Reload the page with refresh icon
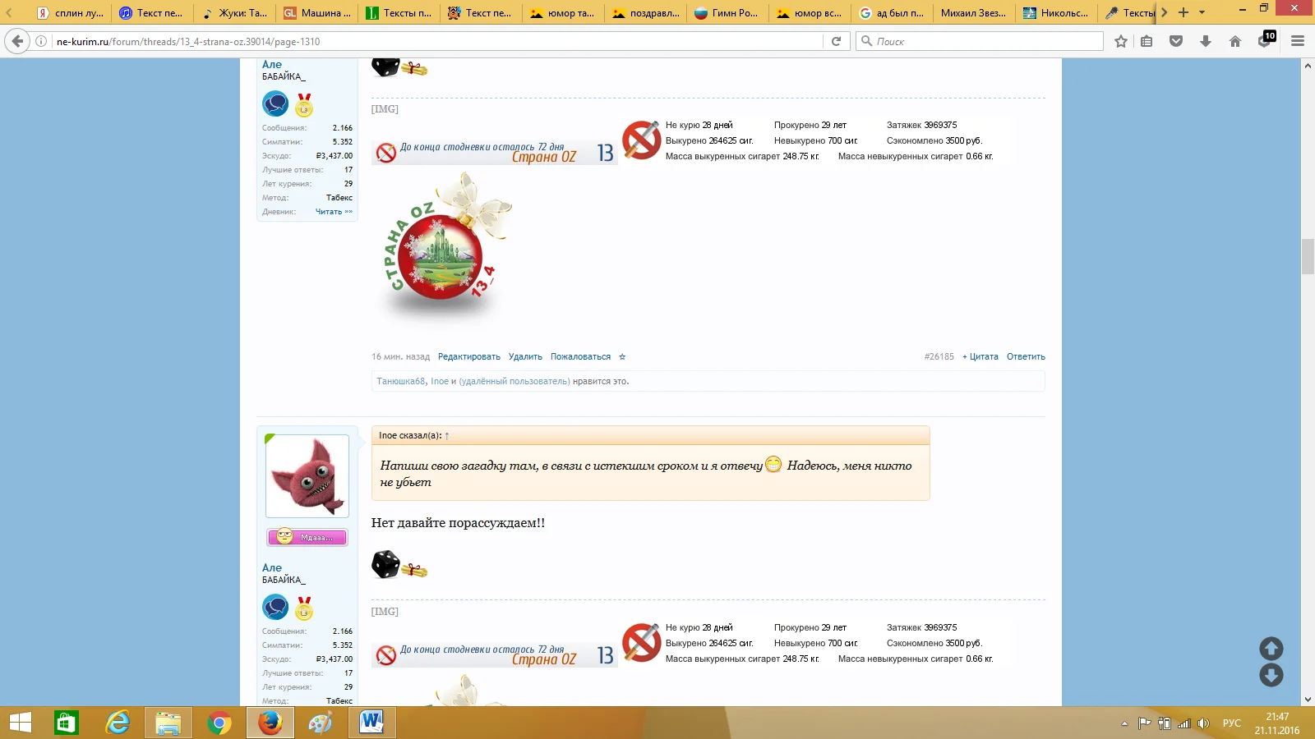1315x739 pixels. coord(836,41)
